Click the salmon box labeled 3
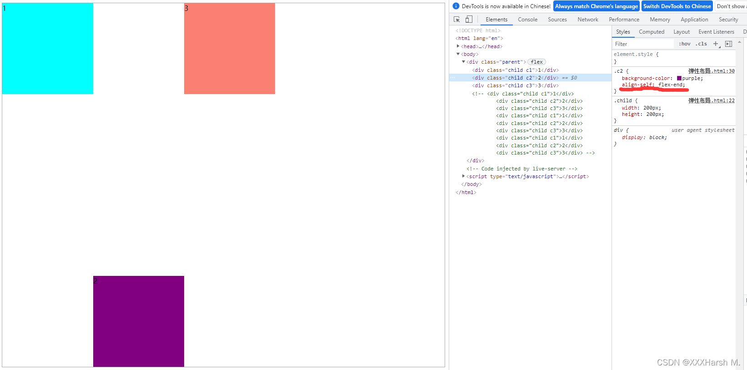 [230, 49]
